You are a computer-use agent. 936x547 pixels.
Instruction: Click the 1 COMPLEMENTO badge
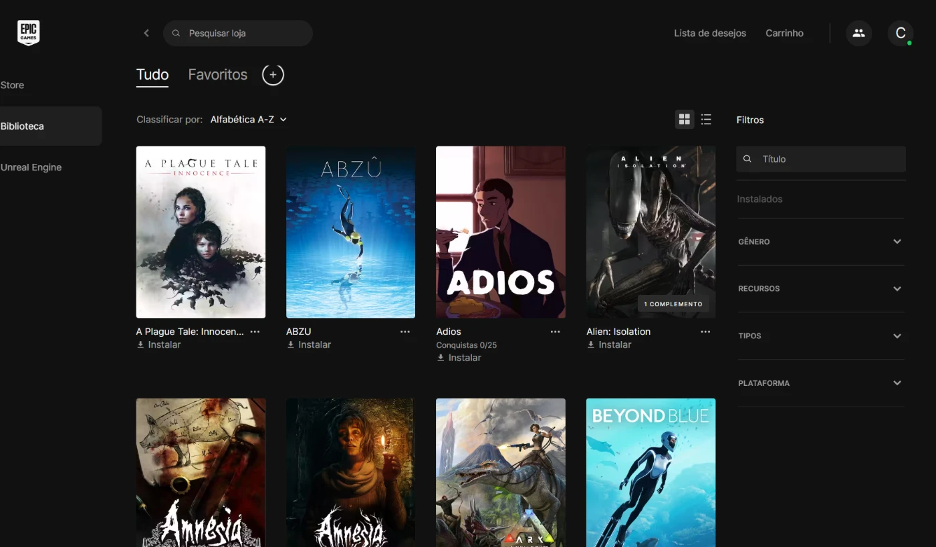pyautogui.click(x=673, y=304)
